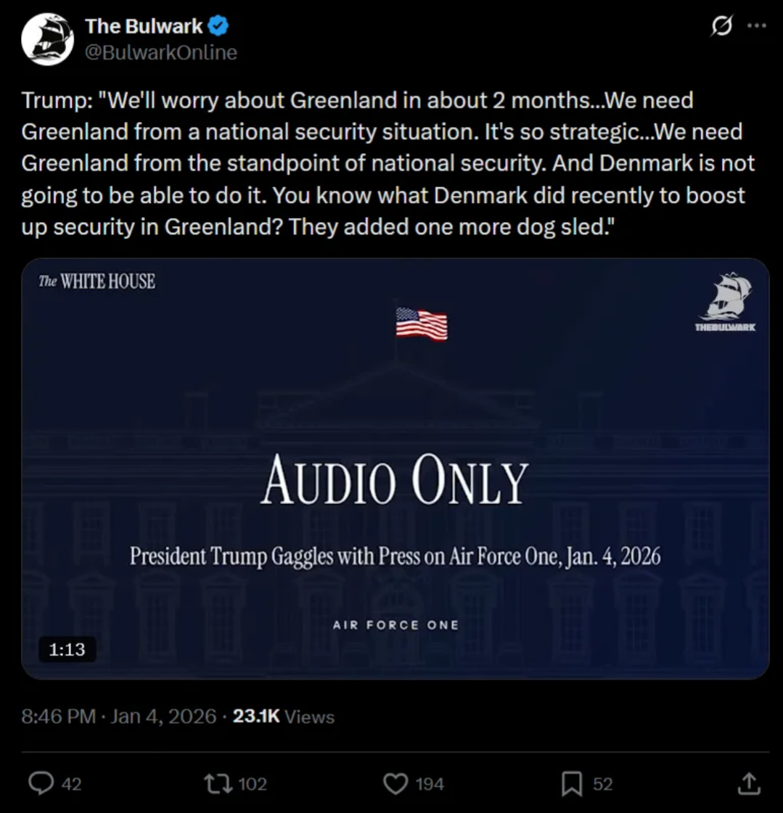Click the Grok slash-circle icon
The height and width of the screenshot is (813, 783).
coord(721,27)
